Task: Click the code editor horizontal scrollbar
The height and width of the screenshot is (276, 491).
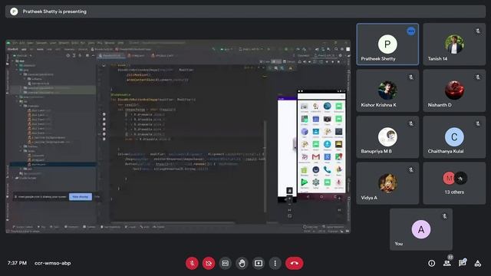Action: pos(172,223)
